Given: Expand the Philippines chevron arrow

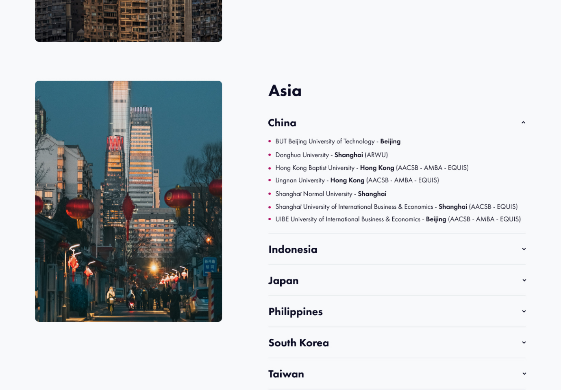Looking at the screenshot, I should (524, 312).
